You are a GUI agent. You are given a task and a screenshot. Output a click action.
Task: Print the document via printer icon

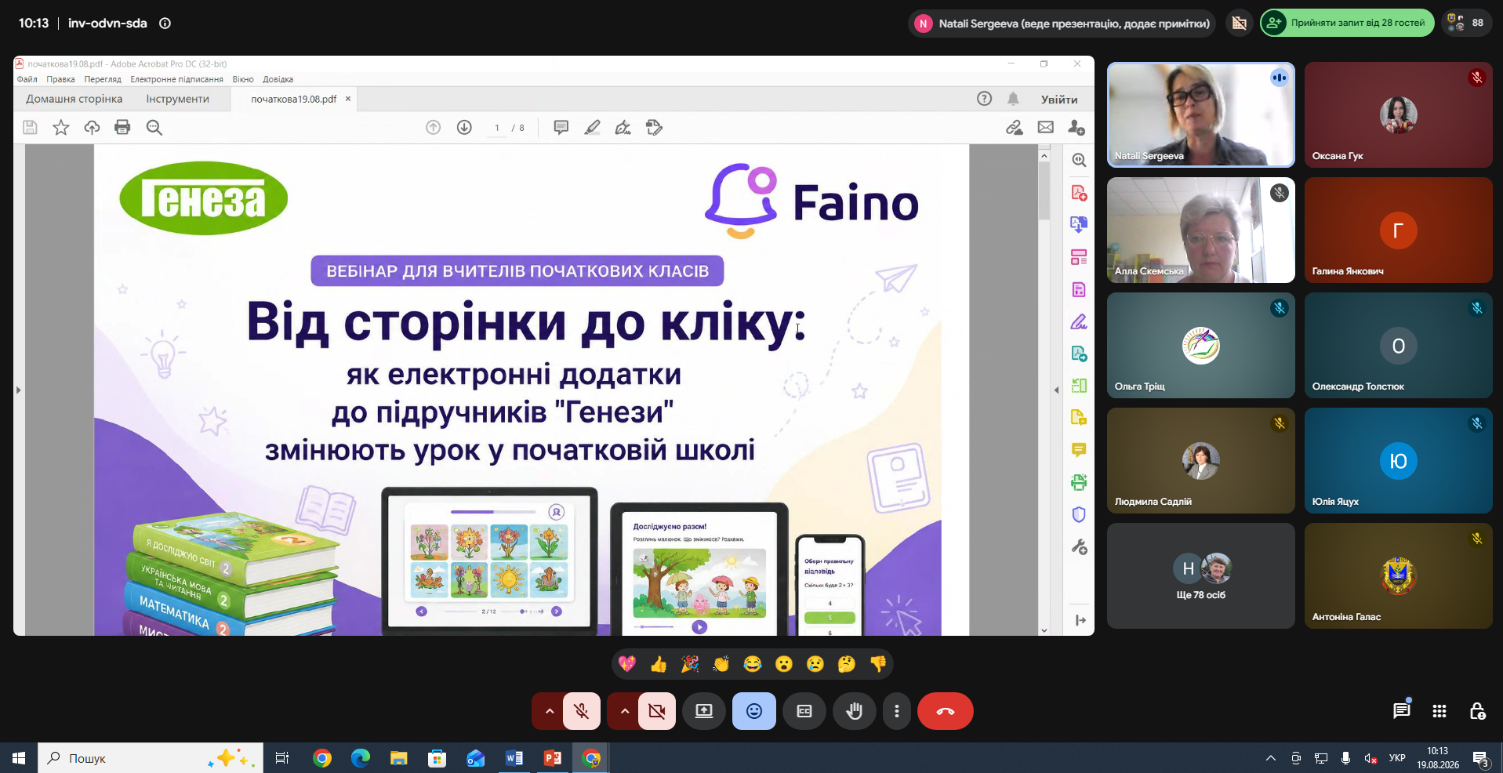click(x=122, y=127)
